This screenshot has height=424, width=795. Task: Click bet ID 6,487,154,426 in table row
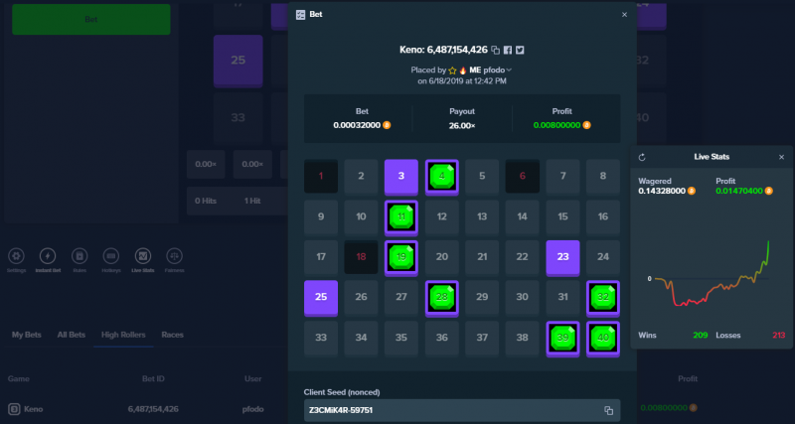[153, 409]
